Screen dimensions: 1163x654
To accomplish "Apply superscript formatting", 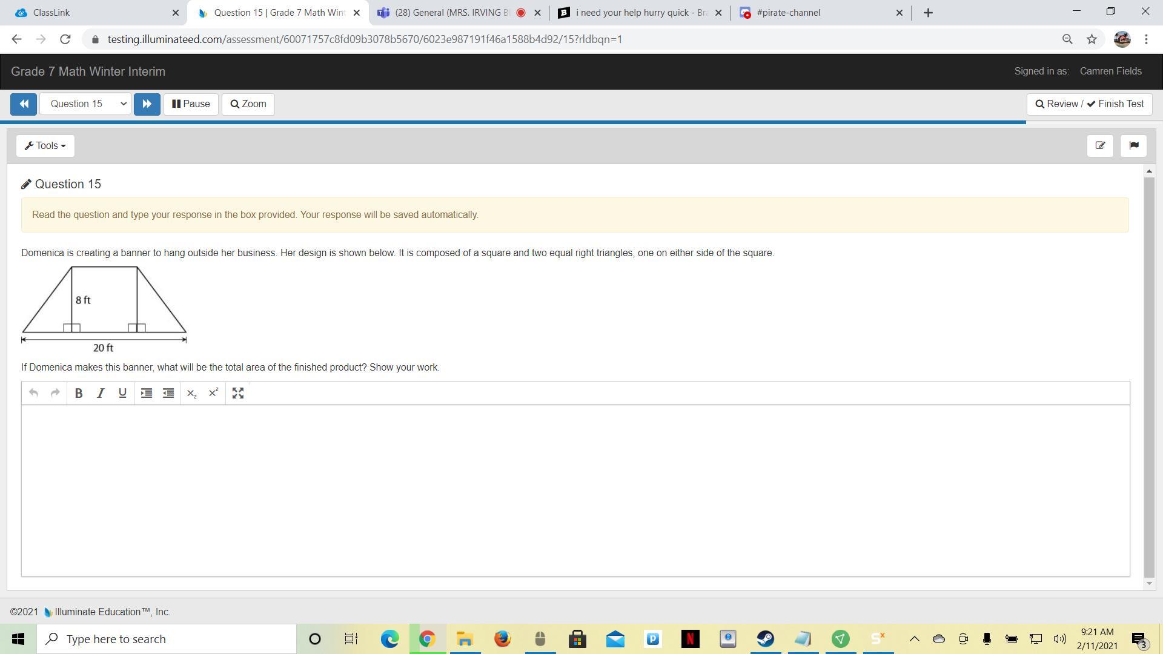I will click(213, 393).
